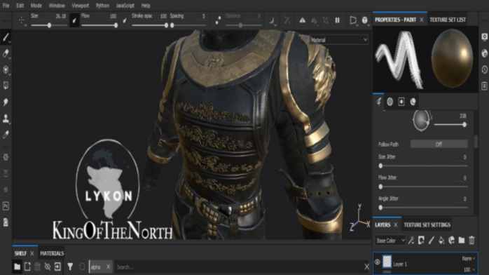Delete the selected layer with trash icon
Screen dimensions: 489x275
tap(471, 240)
